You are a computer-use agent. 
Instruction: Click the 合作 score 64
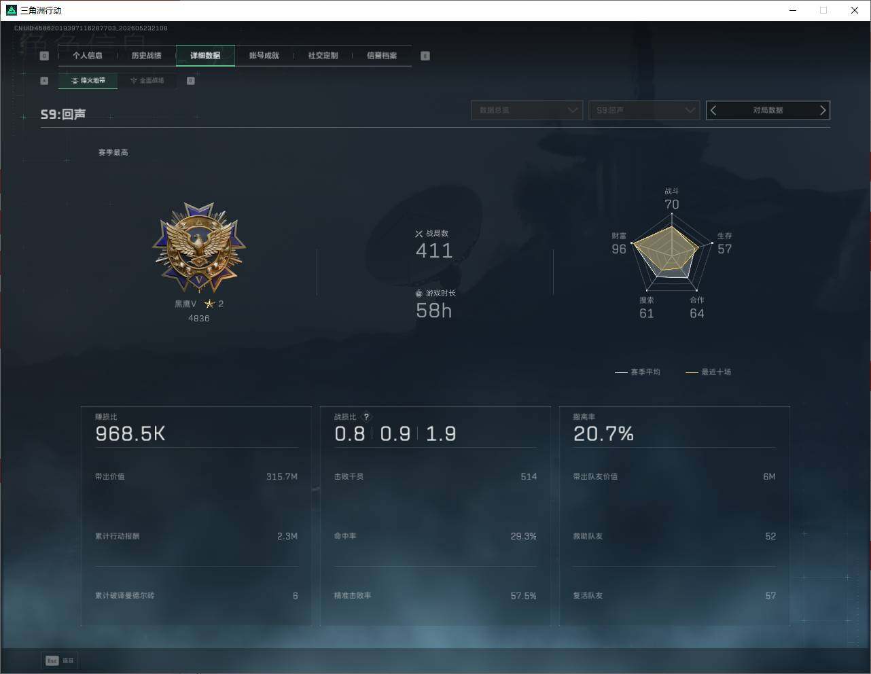[697, 314]
